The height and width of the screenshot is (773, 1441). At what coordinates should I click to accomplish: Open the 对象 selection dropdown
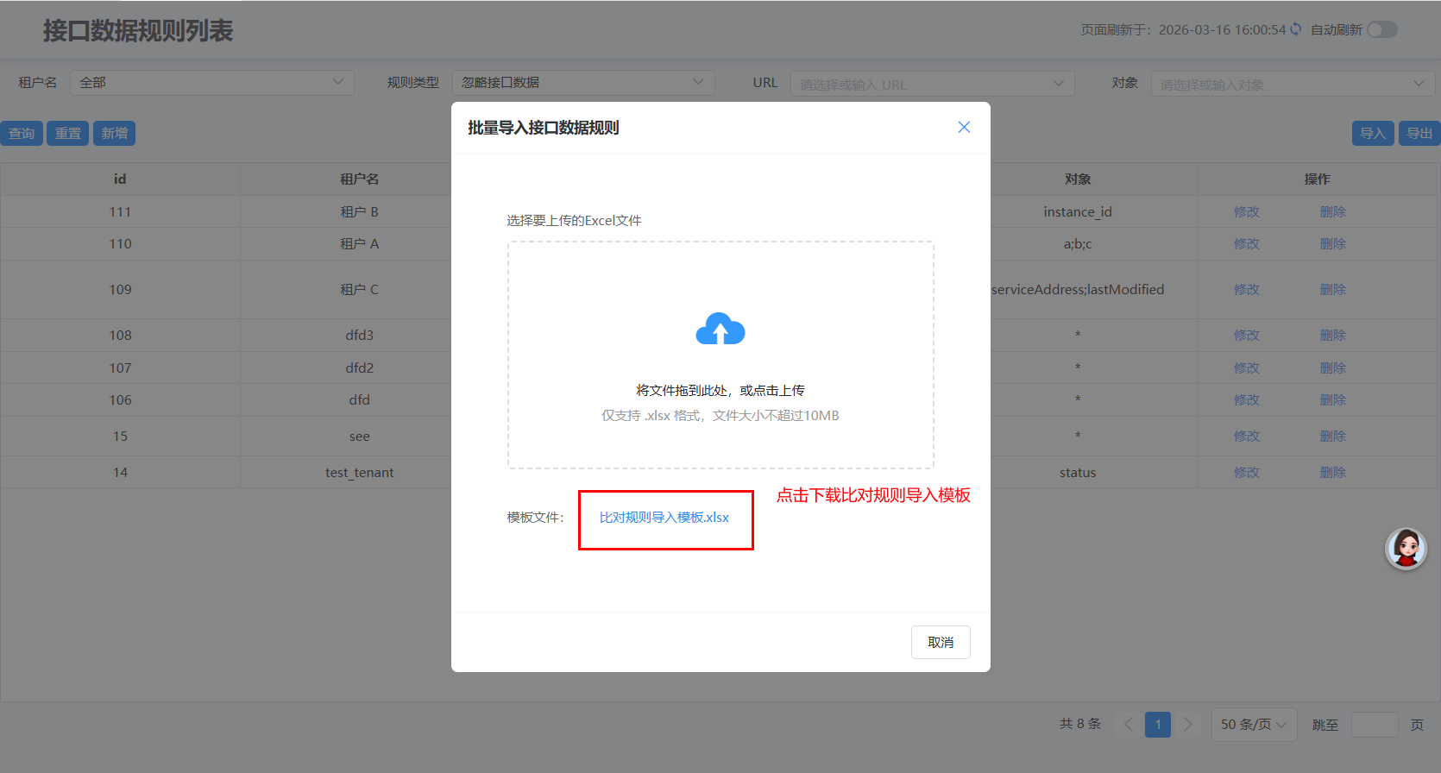(1291, 84)
